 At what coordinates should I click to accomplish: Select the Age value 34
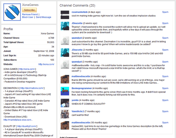[x=53, y=47]
